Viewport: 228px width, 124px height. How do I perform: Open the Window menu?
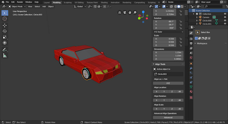pos(28,2)
